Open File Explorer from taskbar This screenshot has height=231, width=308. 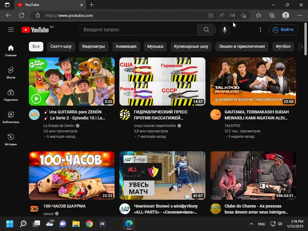pos(76,224)
